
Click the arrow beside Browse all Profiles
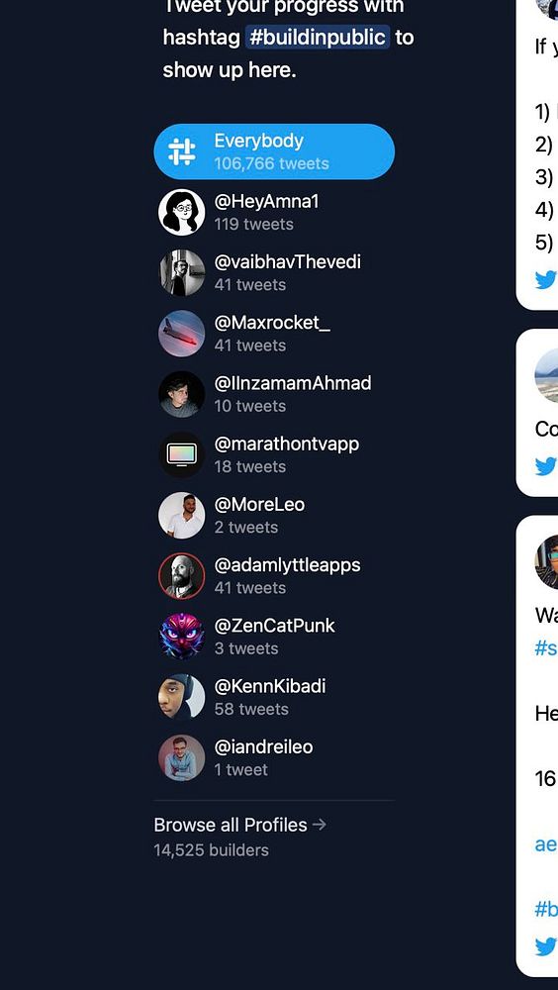click(320, 825)
